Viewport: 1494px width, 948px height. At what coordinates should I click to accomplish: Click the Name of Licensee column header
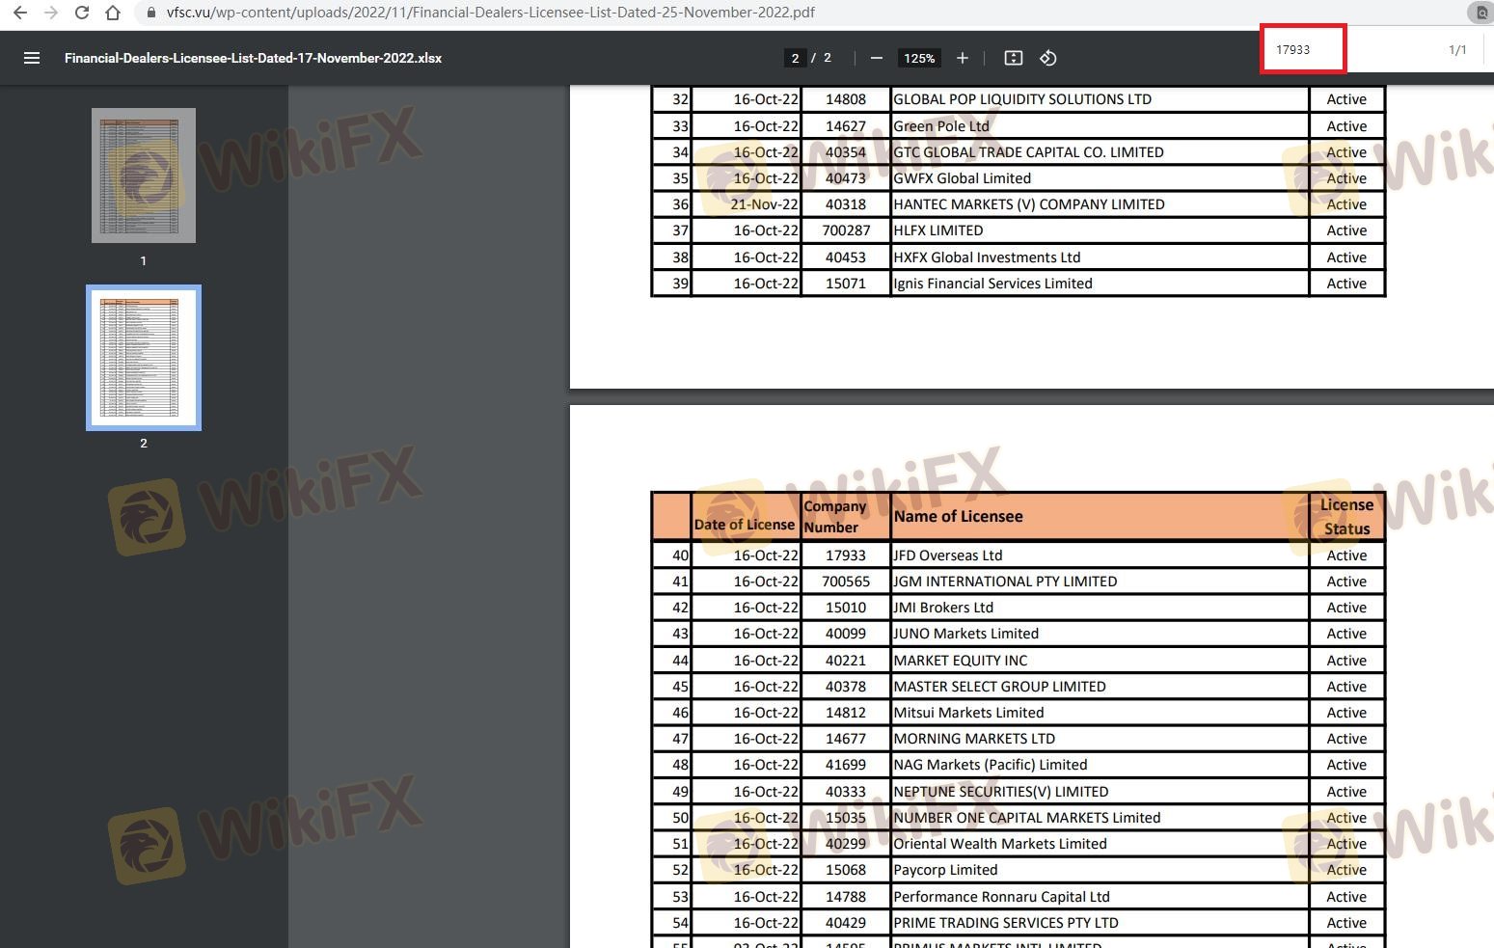(958, 517)
